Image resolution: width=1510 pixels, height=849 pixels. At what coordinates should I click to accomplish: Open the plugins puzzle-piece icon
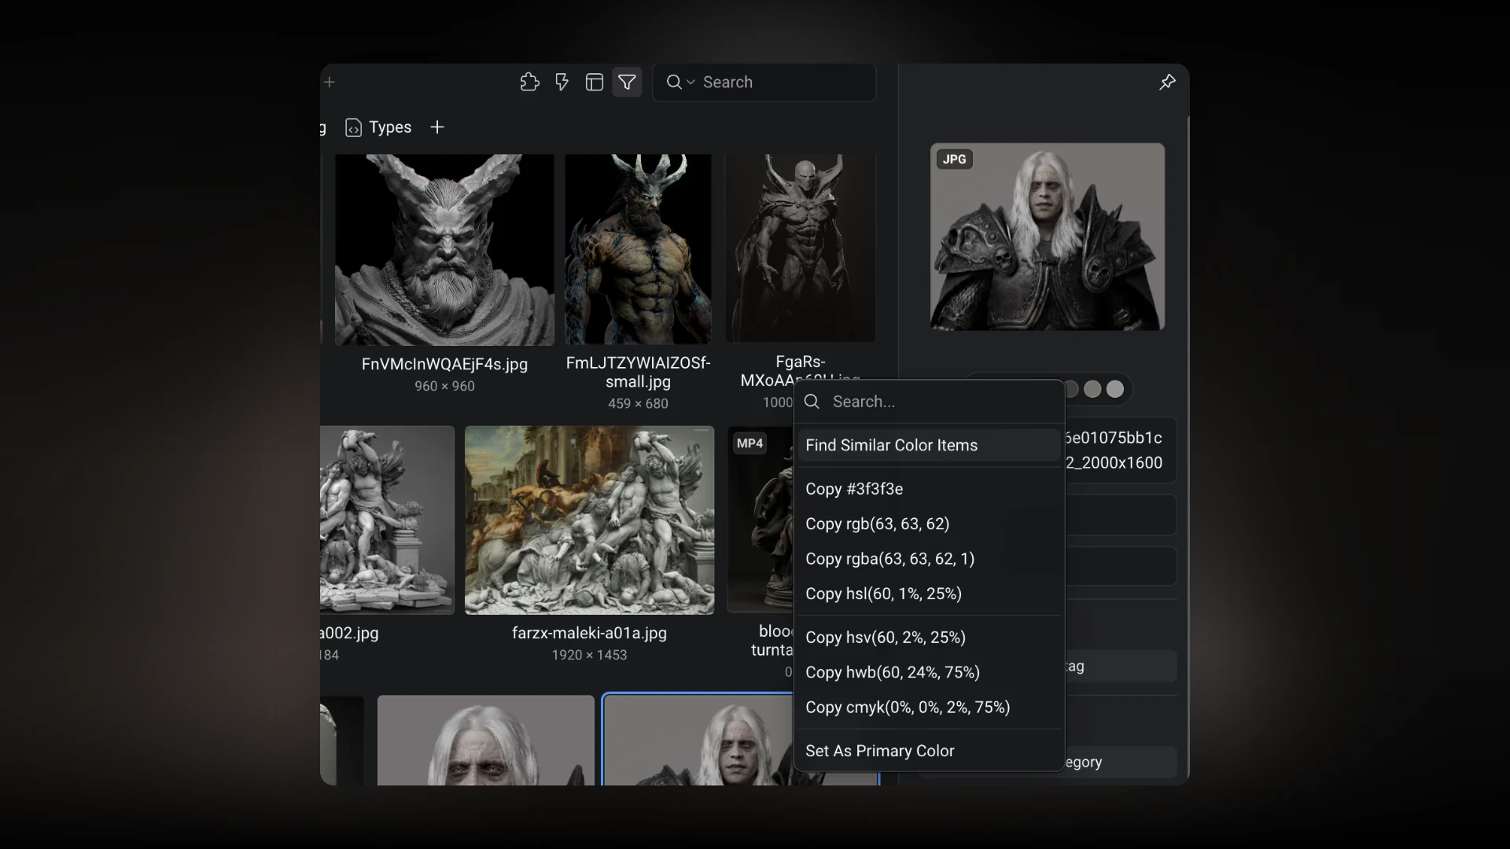[x=530, y=82]
